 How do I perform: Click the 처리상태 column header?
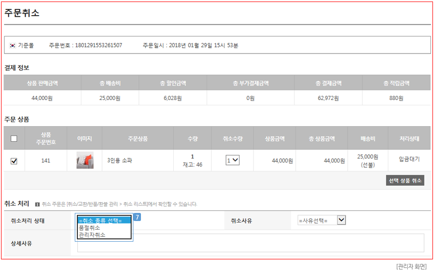pyautogui.click(x=409, y=139)
